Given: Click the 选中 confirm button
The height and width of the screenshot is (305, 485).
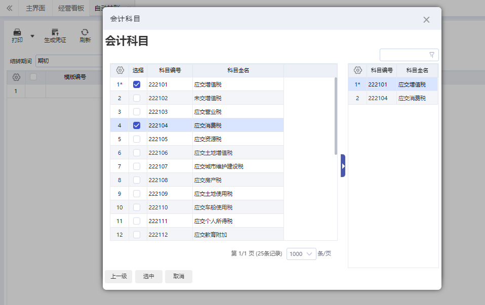Looking at the screenshot, I should point(148,277).
